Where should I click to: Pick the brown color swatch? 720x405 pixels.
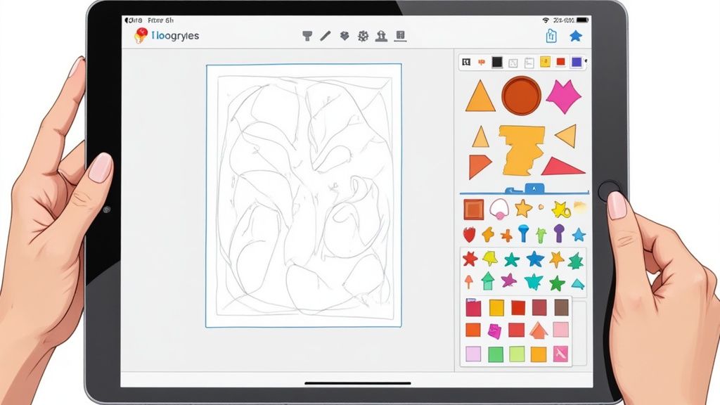(562, 307)
